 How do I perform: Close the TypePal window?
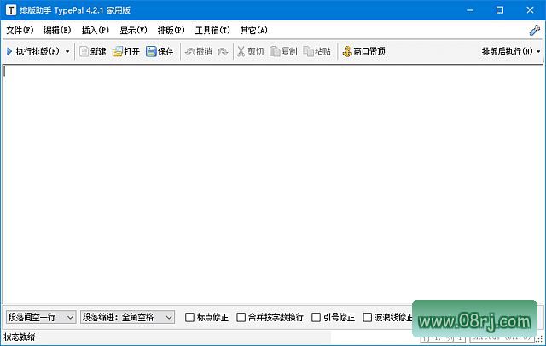tap(530, 10)
